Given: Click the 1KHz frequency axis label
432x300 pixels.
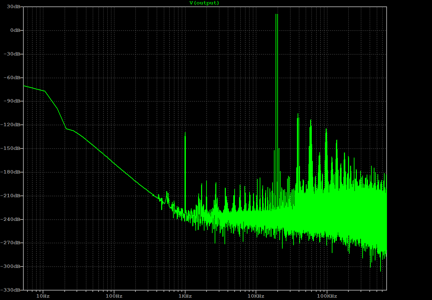Looking at the screenshot, I should click(185, 296).
